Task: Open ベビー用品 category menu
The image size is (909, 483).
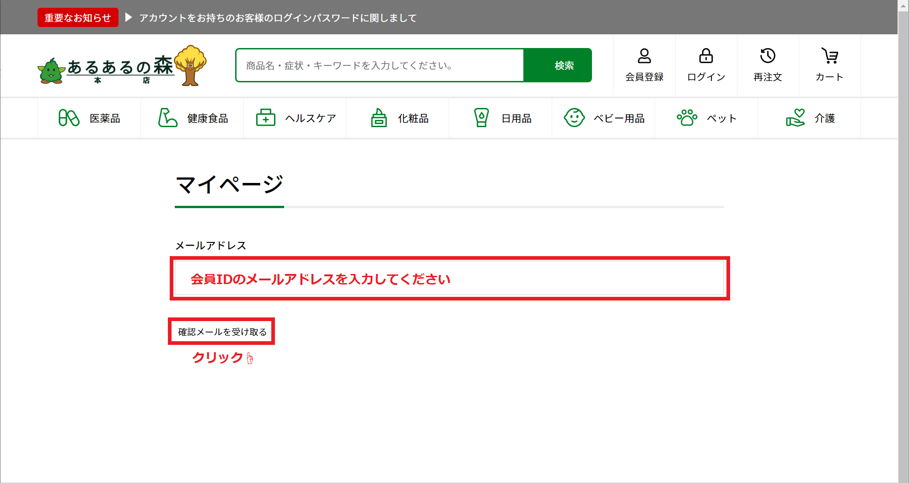Action: coord(603,118)
